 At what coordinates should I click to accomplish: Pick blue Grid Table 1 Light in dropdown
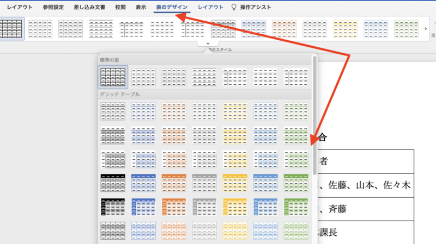click(x=143, y=111)
